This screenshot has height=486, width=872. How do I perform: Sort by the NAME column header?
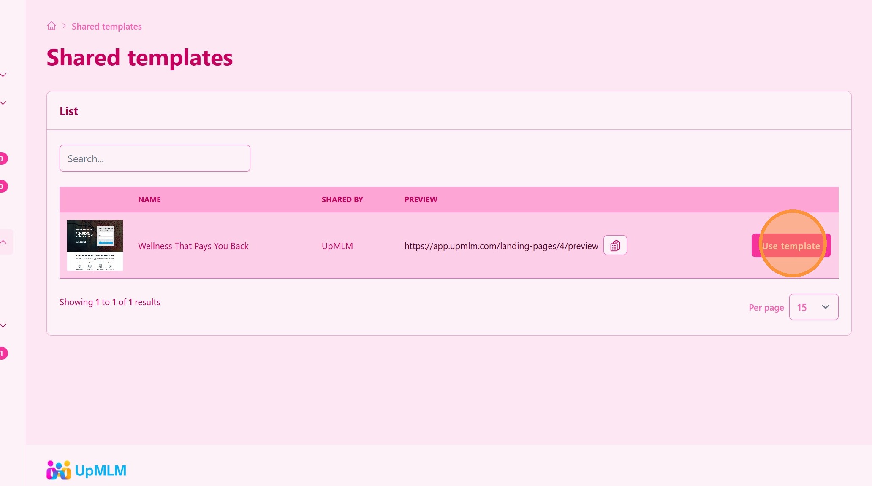tap(149, 200)
